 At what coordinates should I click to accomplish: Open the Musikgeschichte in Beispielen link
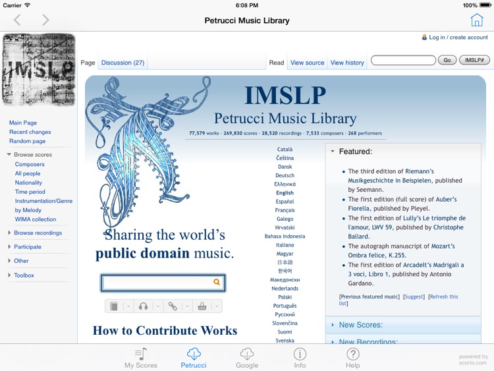tap(390, 181)
